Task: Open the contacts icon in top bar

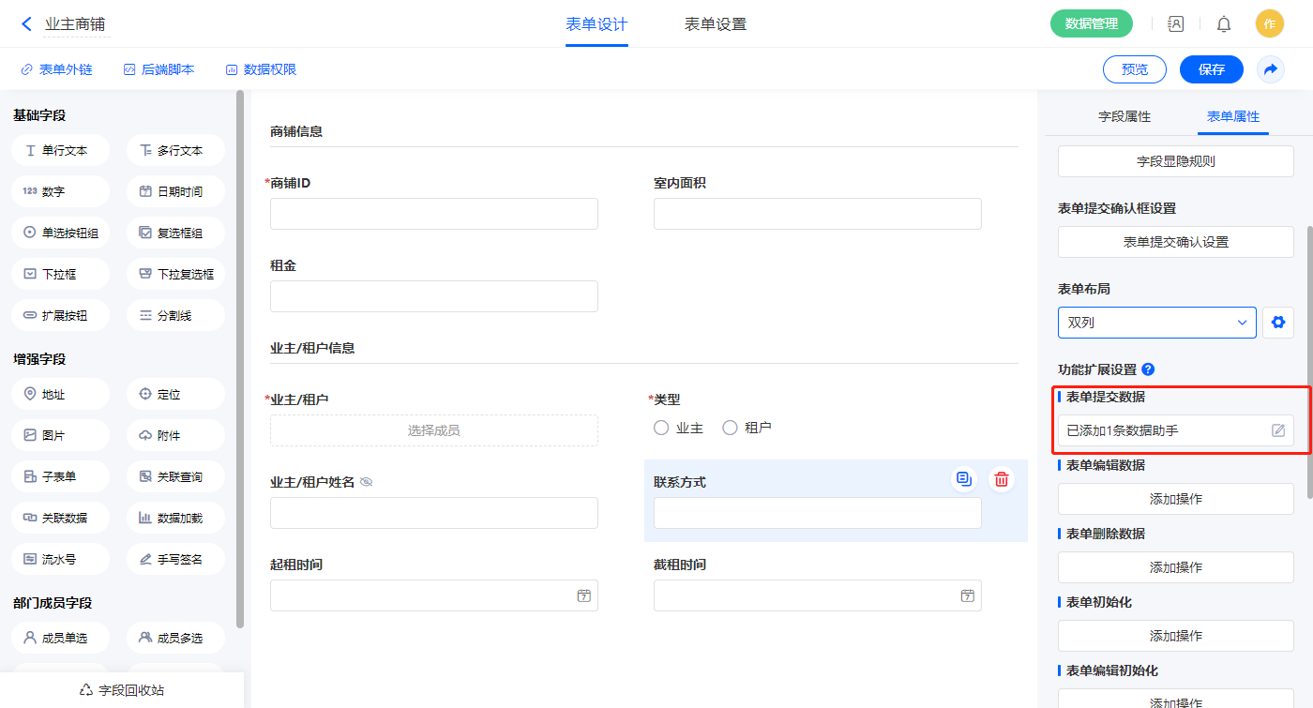Action: (x=1175, y=24)
